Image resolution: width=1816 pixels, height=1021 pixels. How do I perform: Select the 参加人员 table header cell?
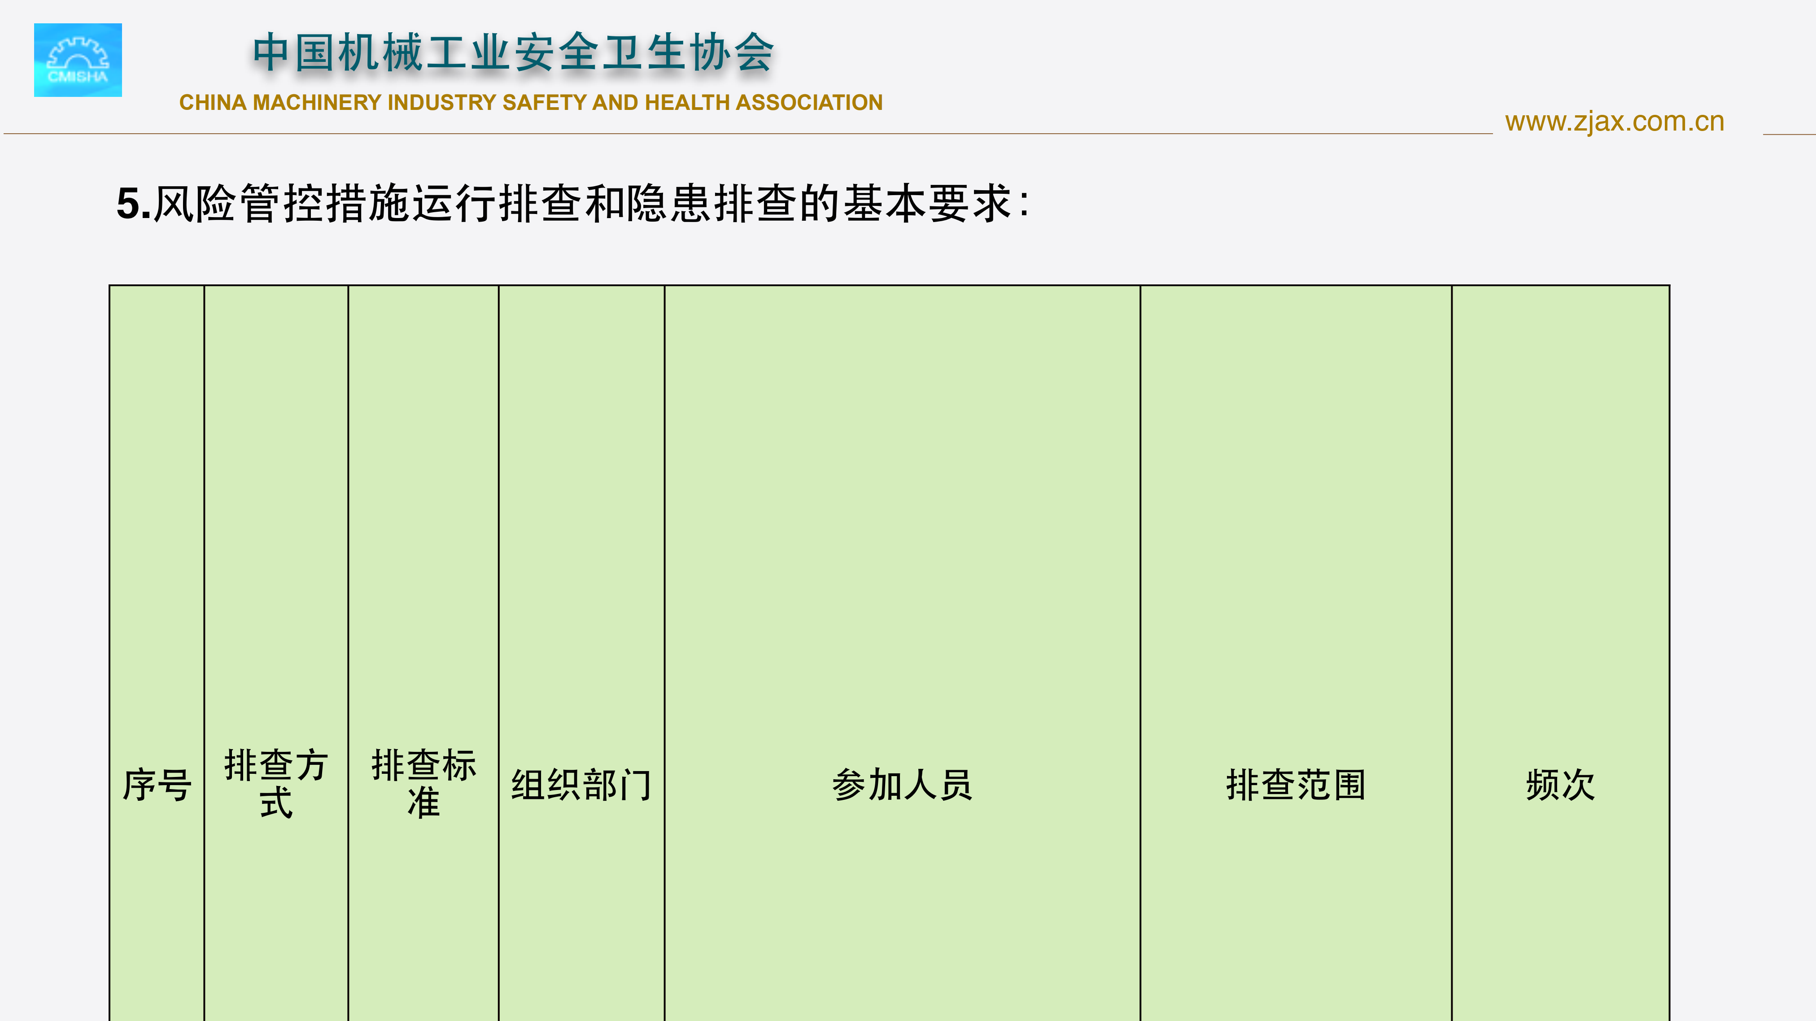click(x=902, y=654)
